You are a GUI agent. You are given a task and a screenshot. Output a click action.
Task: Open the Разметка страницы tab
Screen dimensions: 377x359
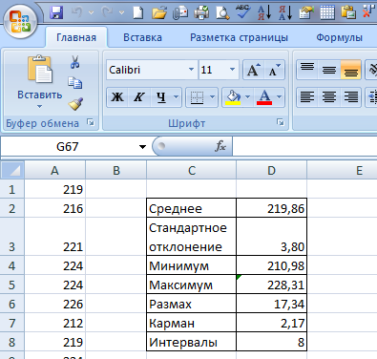coord(239,37)
